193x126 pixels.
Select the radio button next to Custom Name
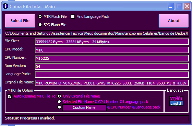pyautogui.click(x=59, y=107)
